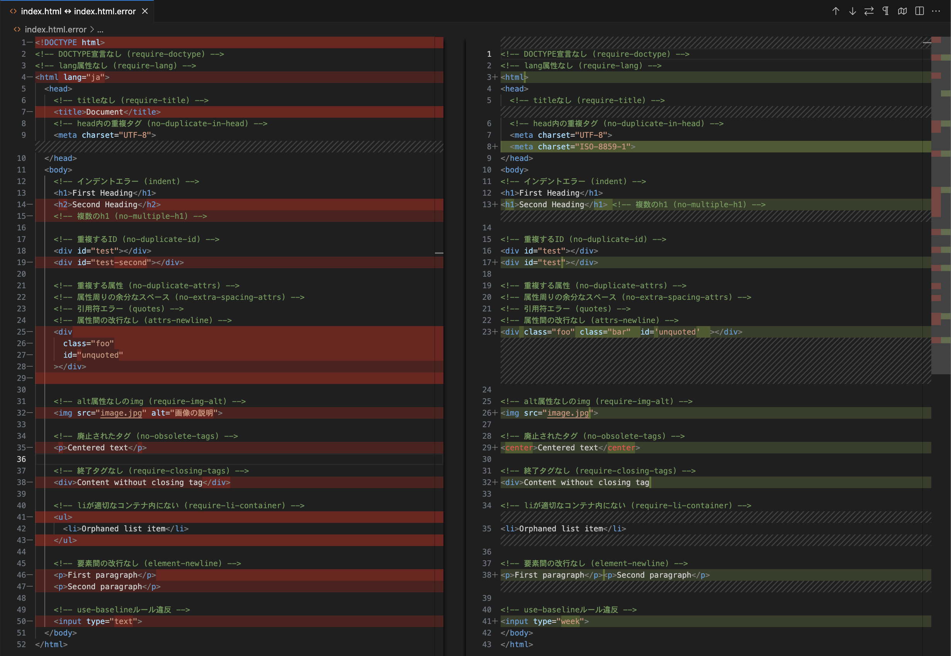Open the More Actions ellipsis menu
The image size is (951, 656).
tap(936, 11)
